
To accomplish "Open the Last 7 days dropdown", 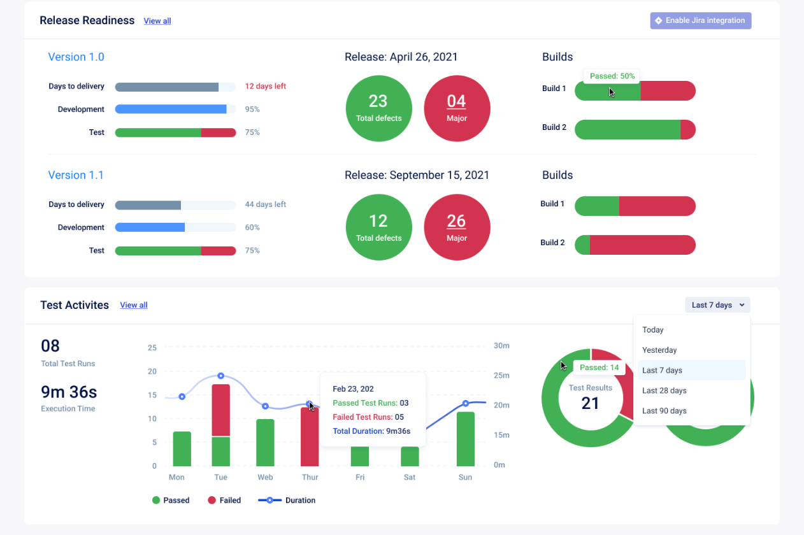I will pyautogui.click(x=717, y=305).
